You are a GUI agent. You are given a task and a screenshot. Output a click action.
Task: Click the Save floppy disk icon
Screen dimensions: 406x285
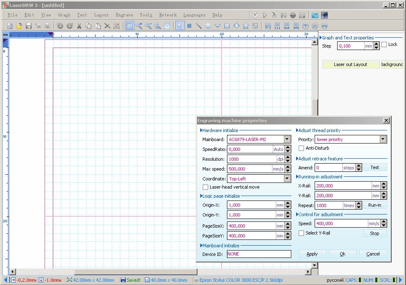click(29, 26)
